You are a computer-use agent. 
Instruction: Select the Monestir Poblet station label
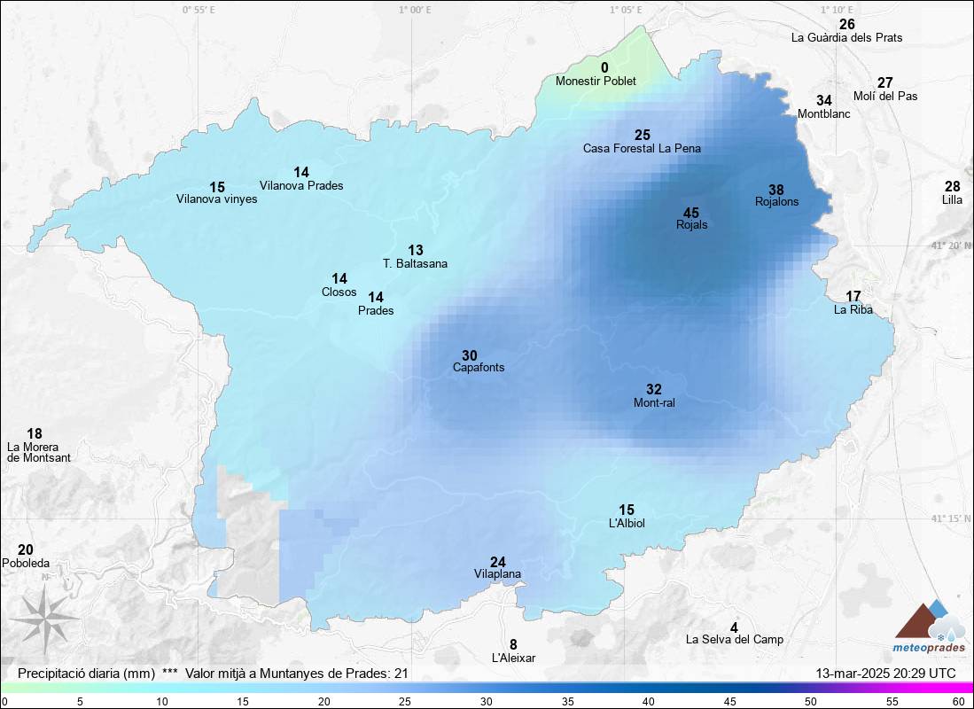pyautogui.click(x=596, y=82)
